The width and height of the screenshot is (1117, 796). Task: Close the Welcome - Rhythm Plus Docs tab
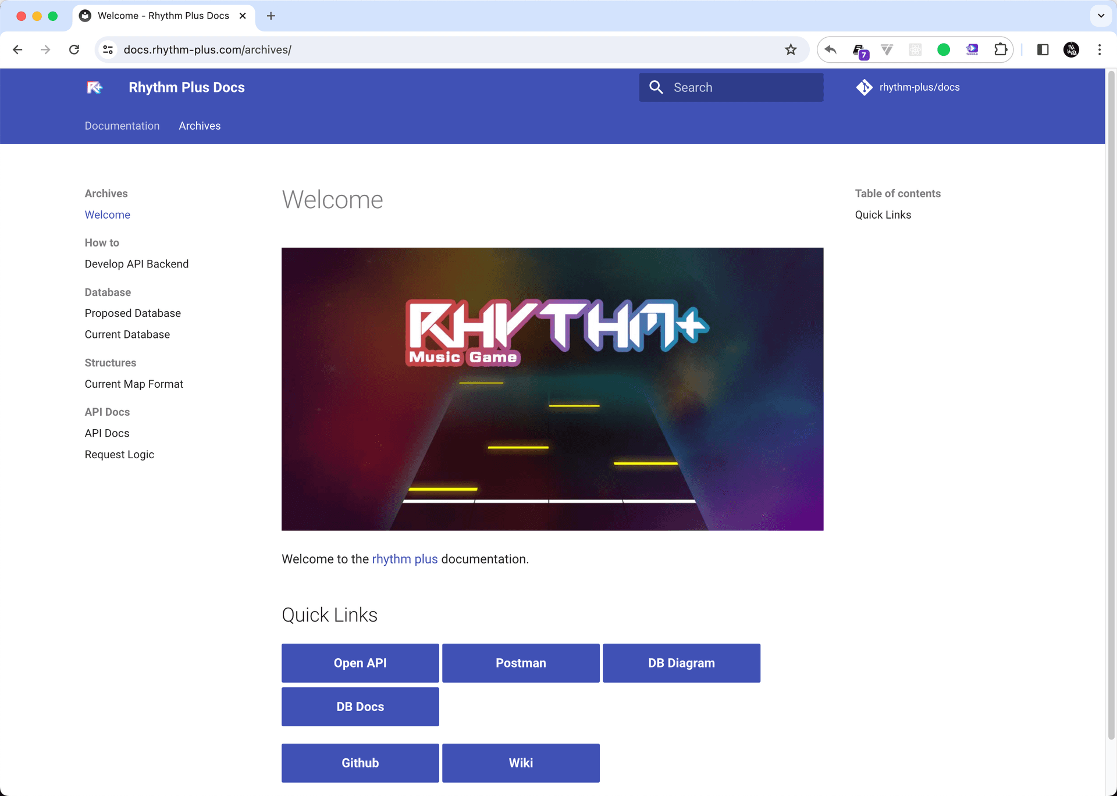(243, 16)
